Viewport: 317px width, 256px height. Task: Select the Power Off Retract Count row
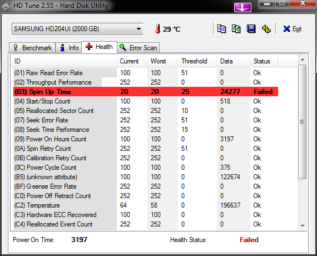pos(146,196)
